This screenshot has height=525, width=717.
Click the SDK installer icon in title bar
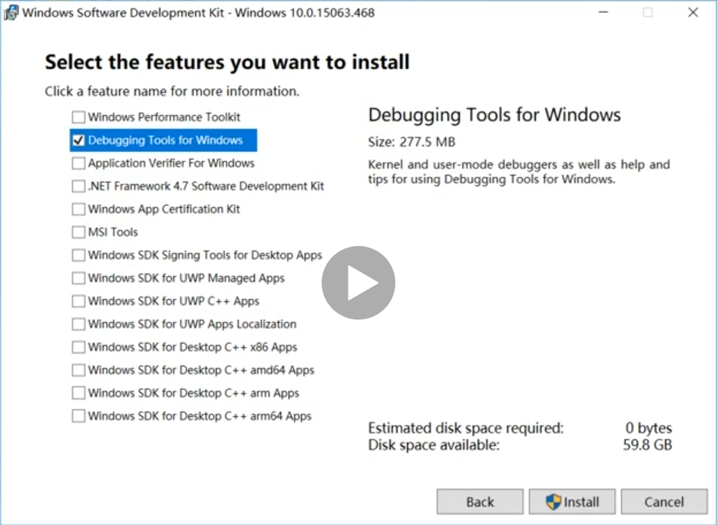(x=12, y=12)
